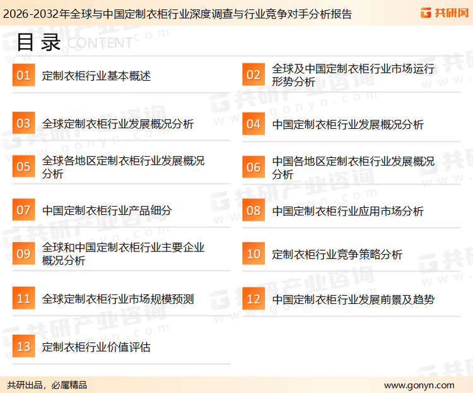Click the 13 orange number badge
Image resolution: width=473 pixels, height=393 pixels.
(x=23, y=346)
